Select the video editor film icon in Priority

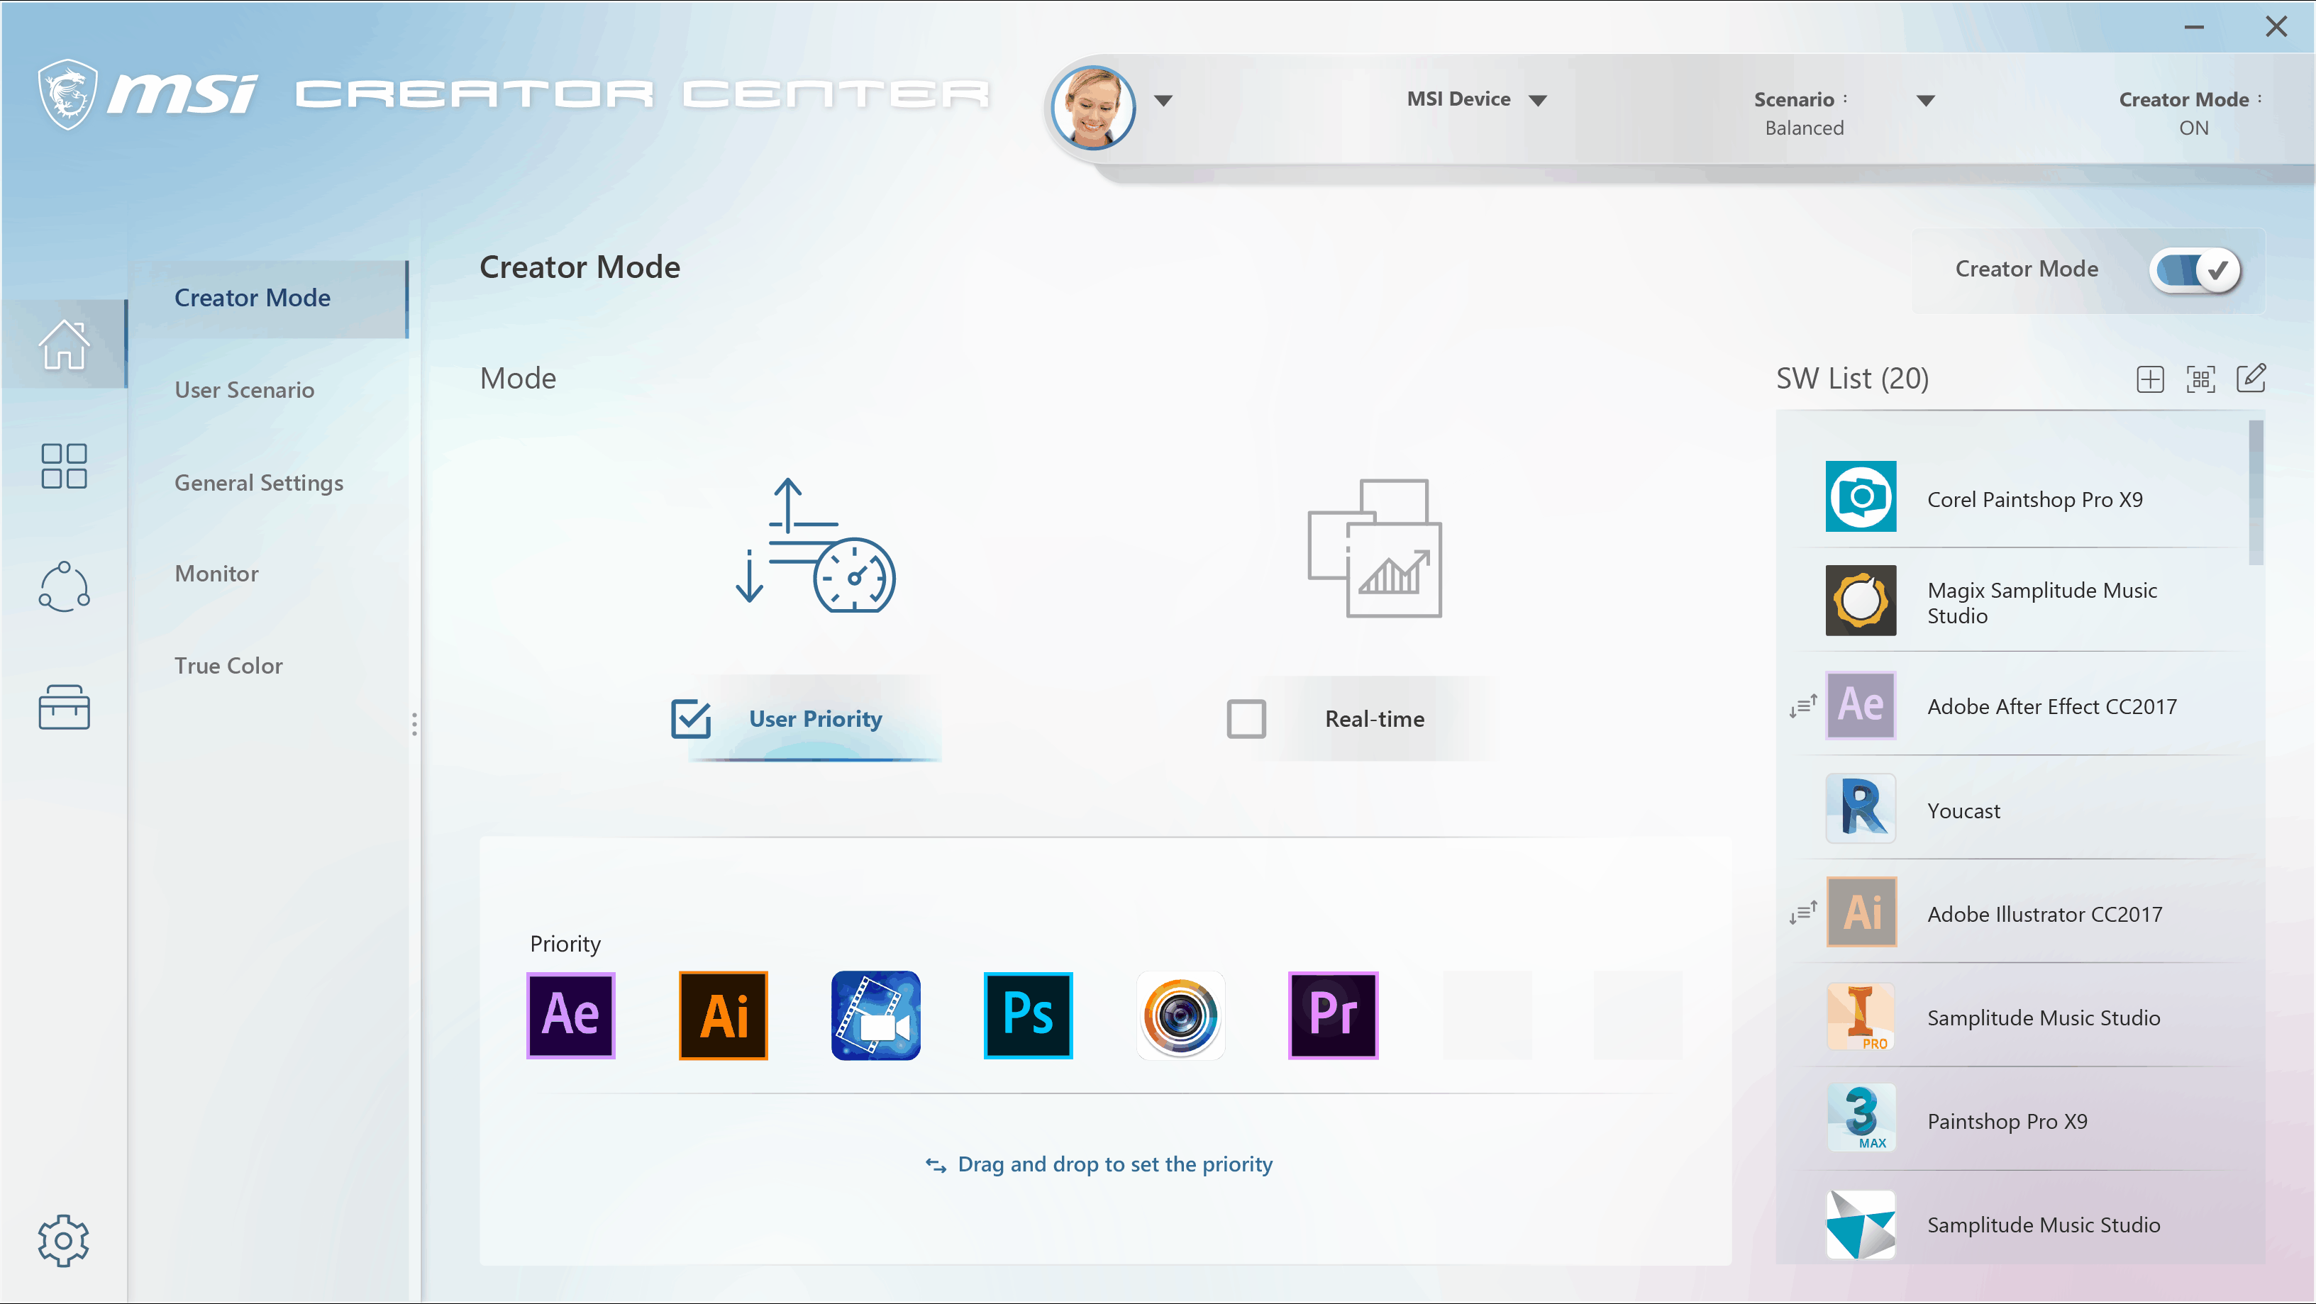pos(876,1015)
